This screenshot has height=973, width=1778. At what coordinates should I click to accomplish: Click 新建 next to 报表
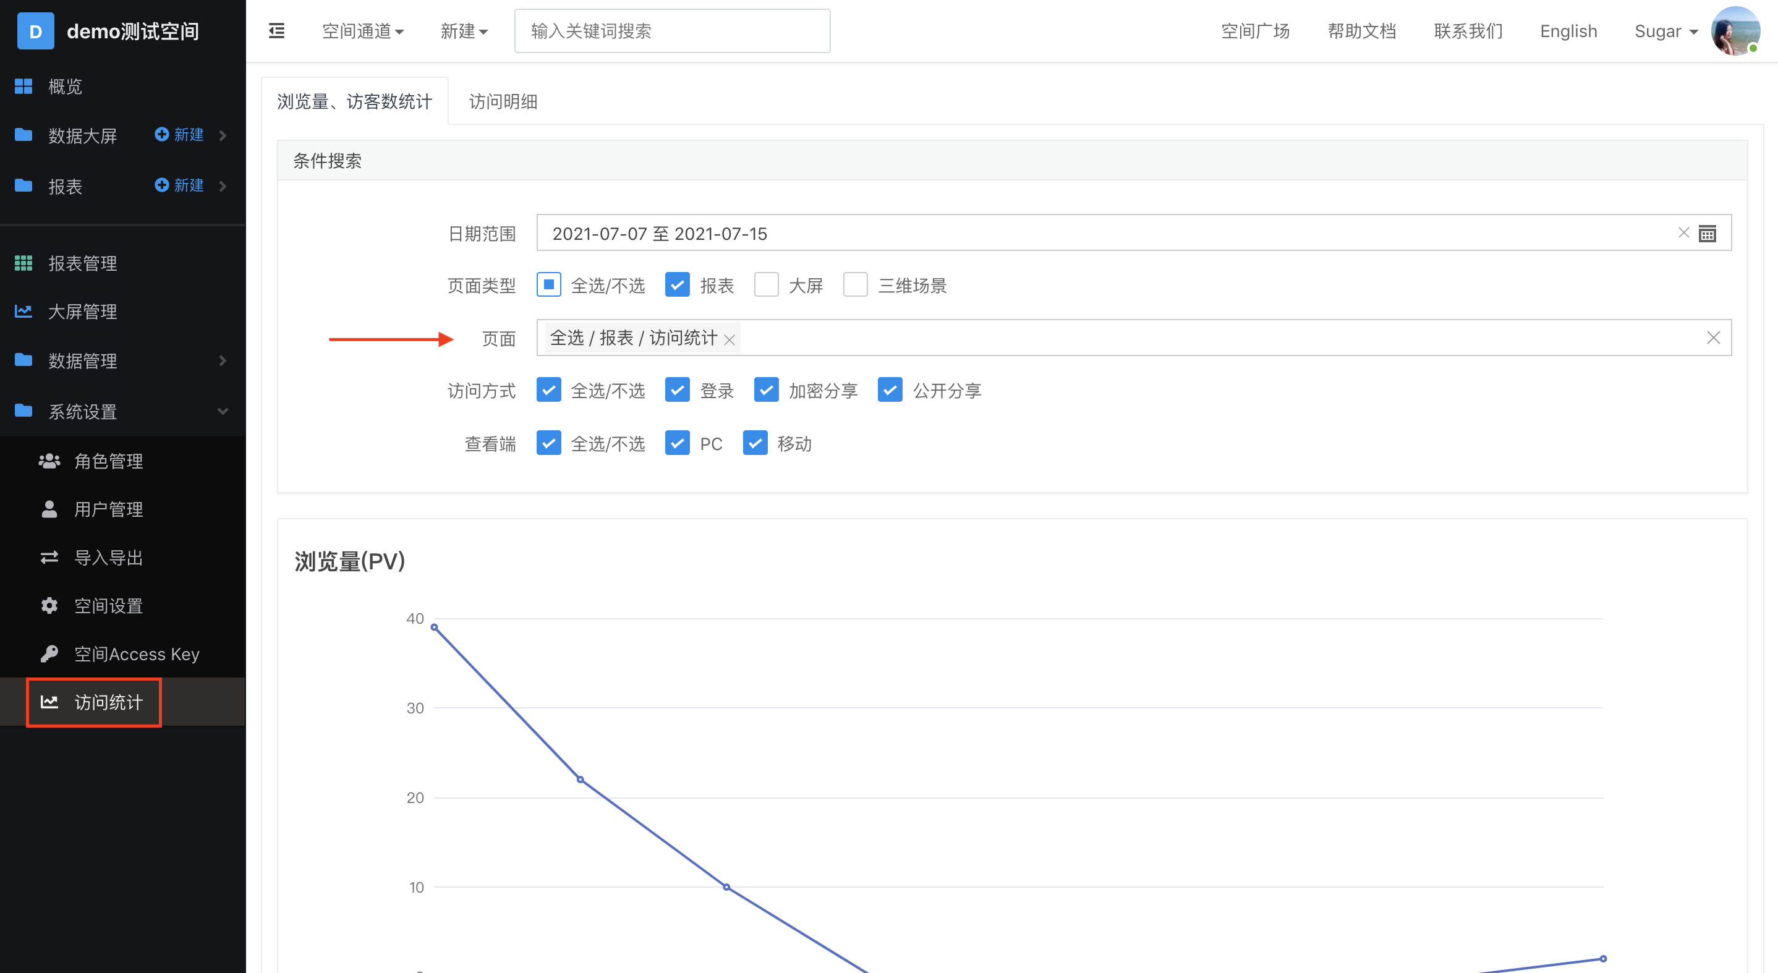pyautogui.click(x=179, y=185)
